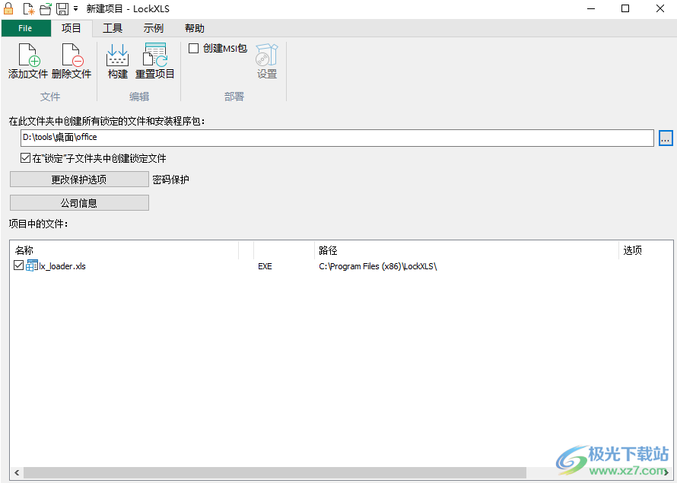Switch to the 示例 (Examples) tab

click(153, 28)
